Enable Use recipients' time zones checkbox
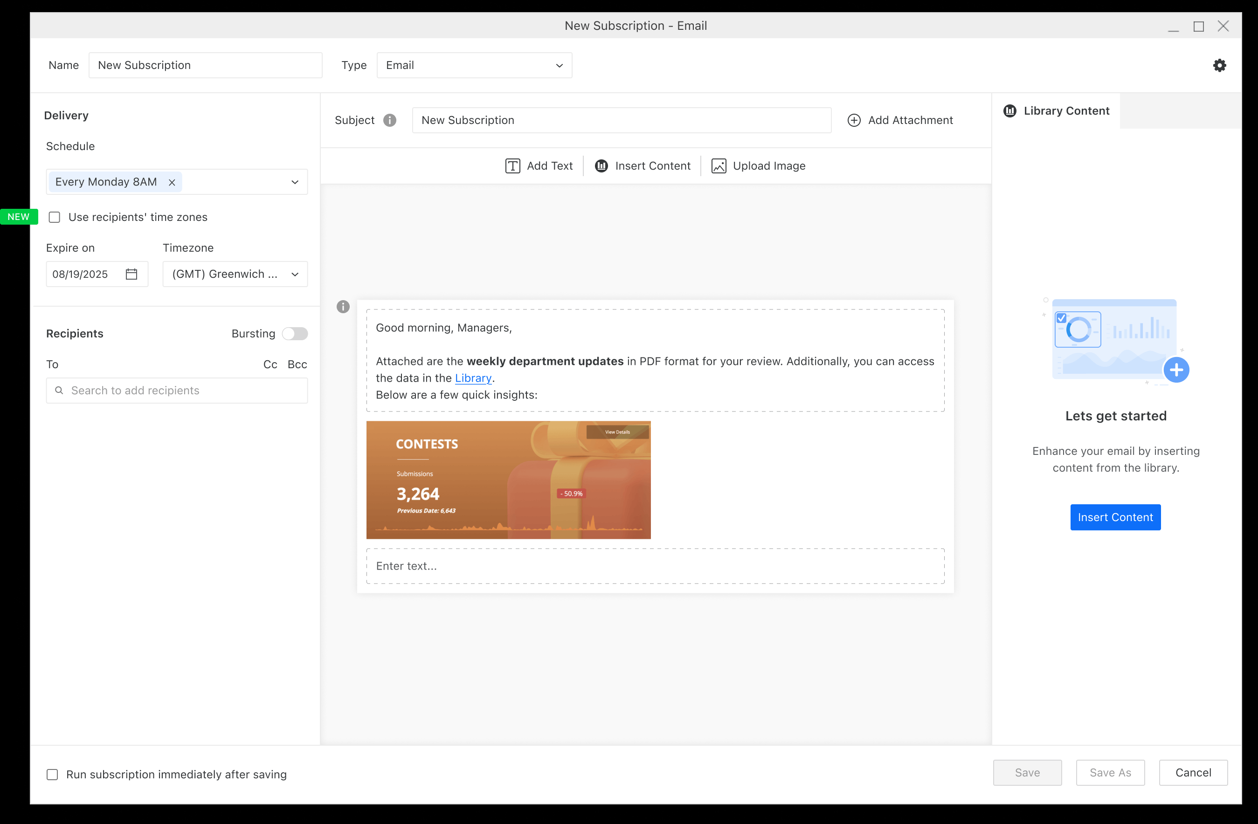Image resolution: width=1258 pixels, height=824 pixels. 55,217
